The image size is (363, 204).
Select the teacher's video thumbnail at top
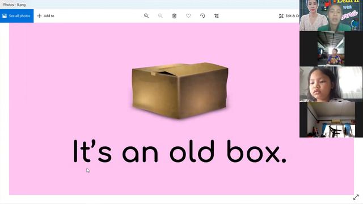[x=331, y=15]
